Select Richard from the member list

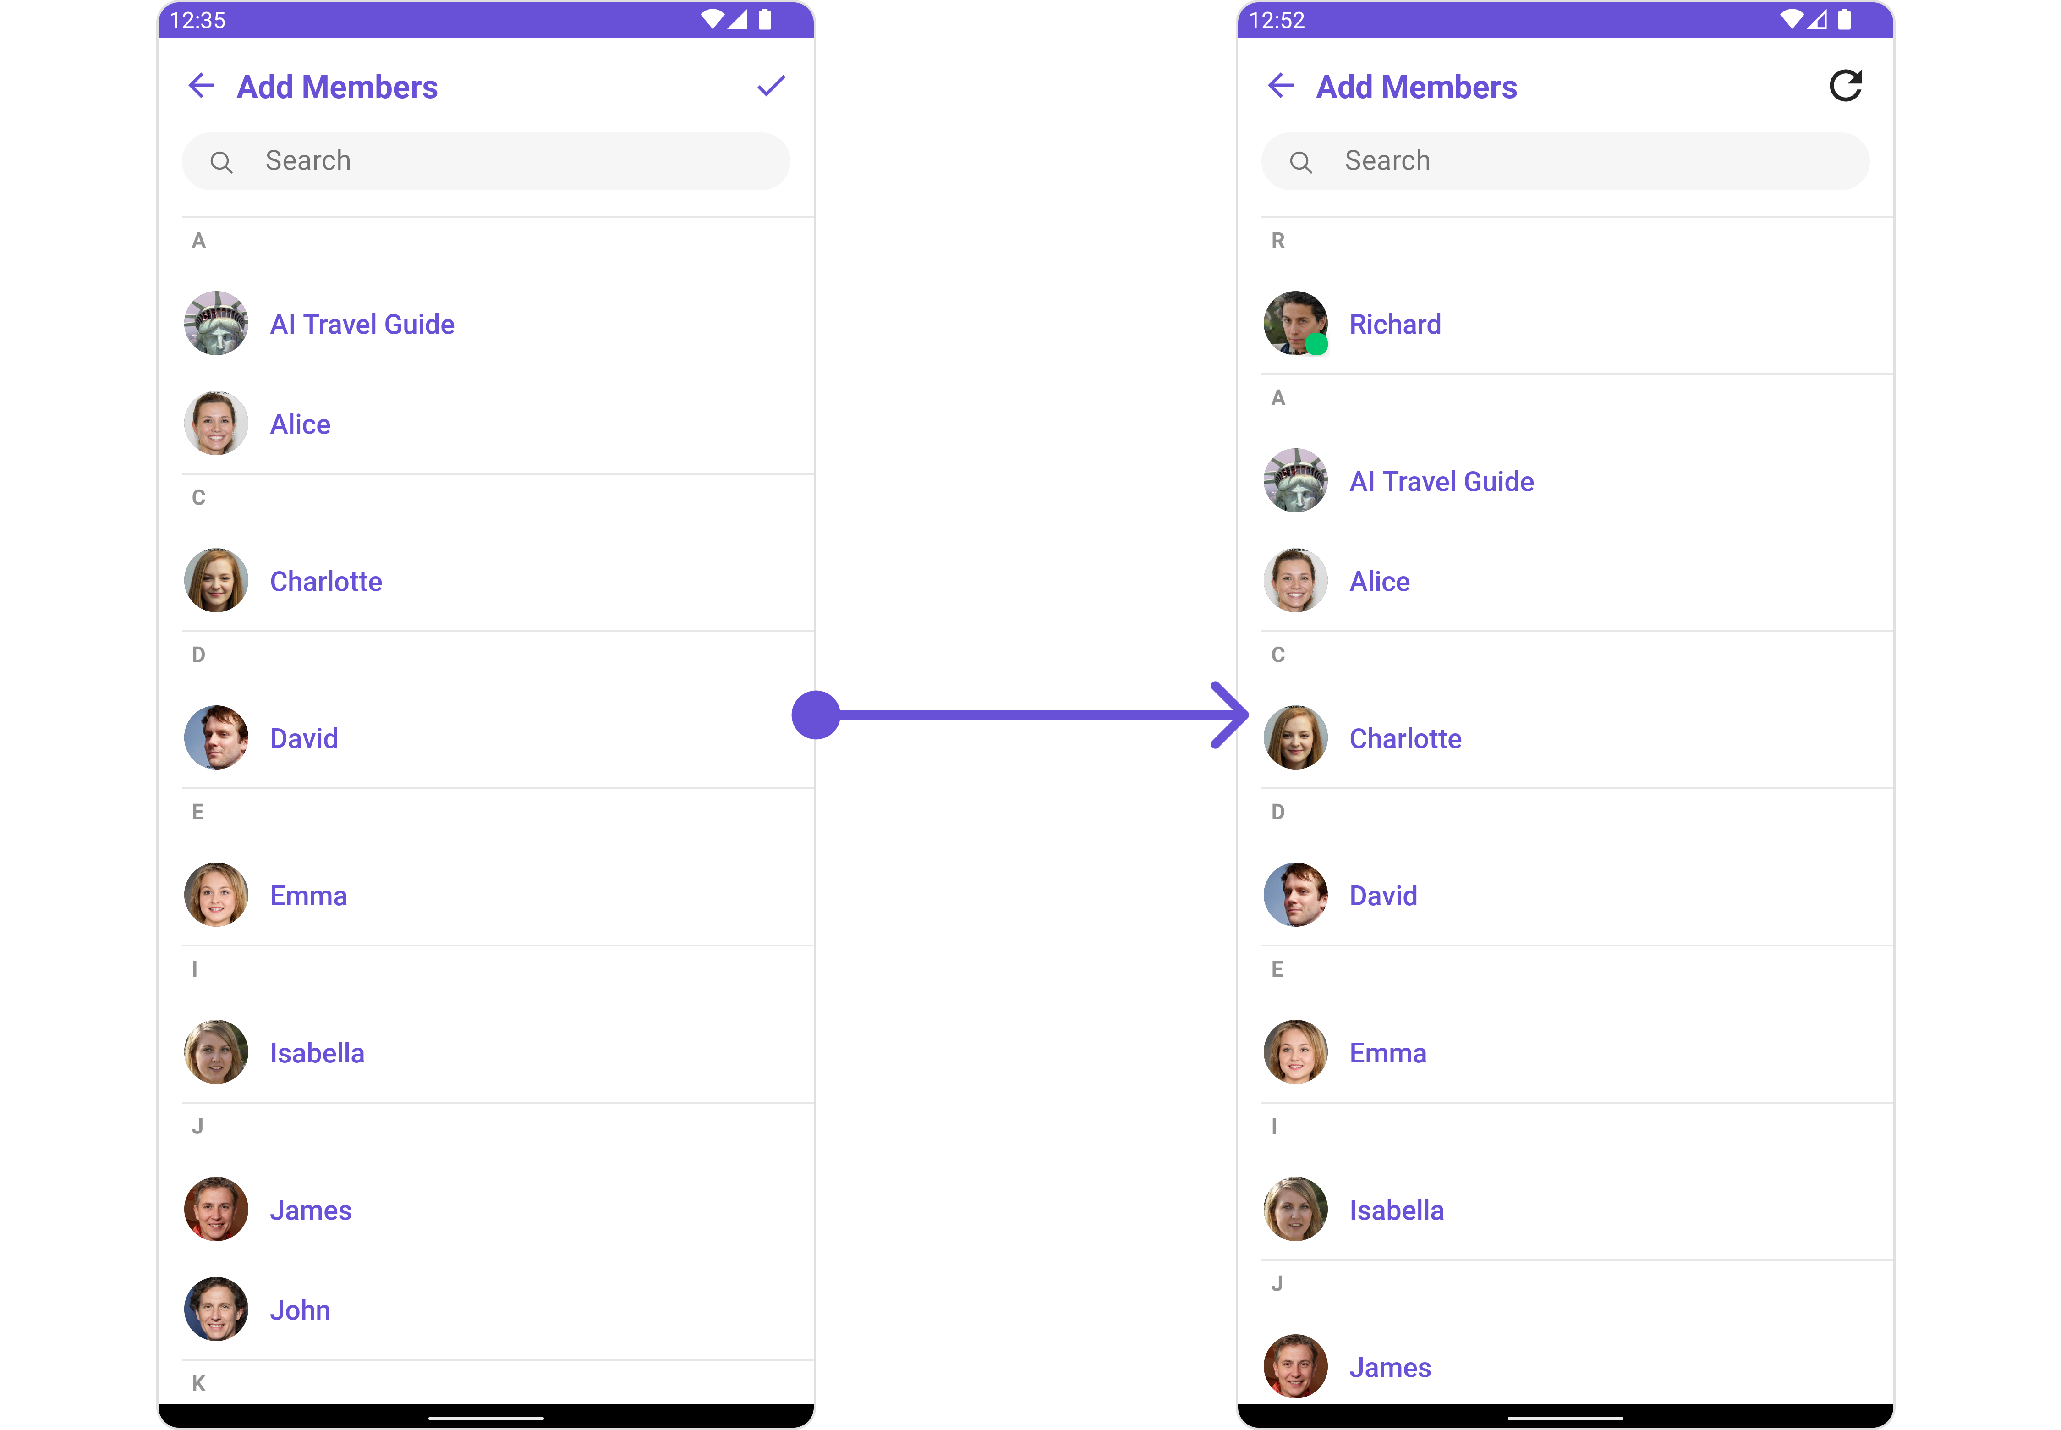(1577, 324)
